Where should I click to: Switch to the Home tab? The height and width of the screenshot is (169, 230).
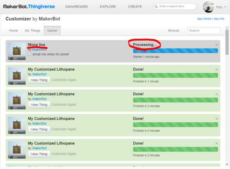[13, 30]
